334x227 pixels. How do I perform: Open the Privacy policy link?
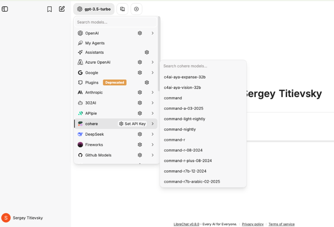pos(253,224)
